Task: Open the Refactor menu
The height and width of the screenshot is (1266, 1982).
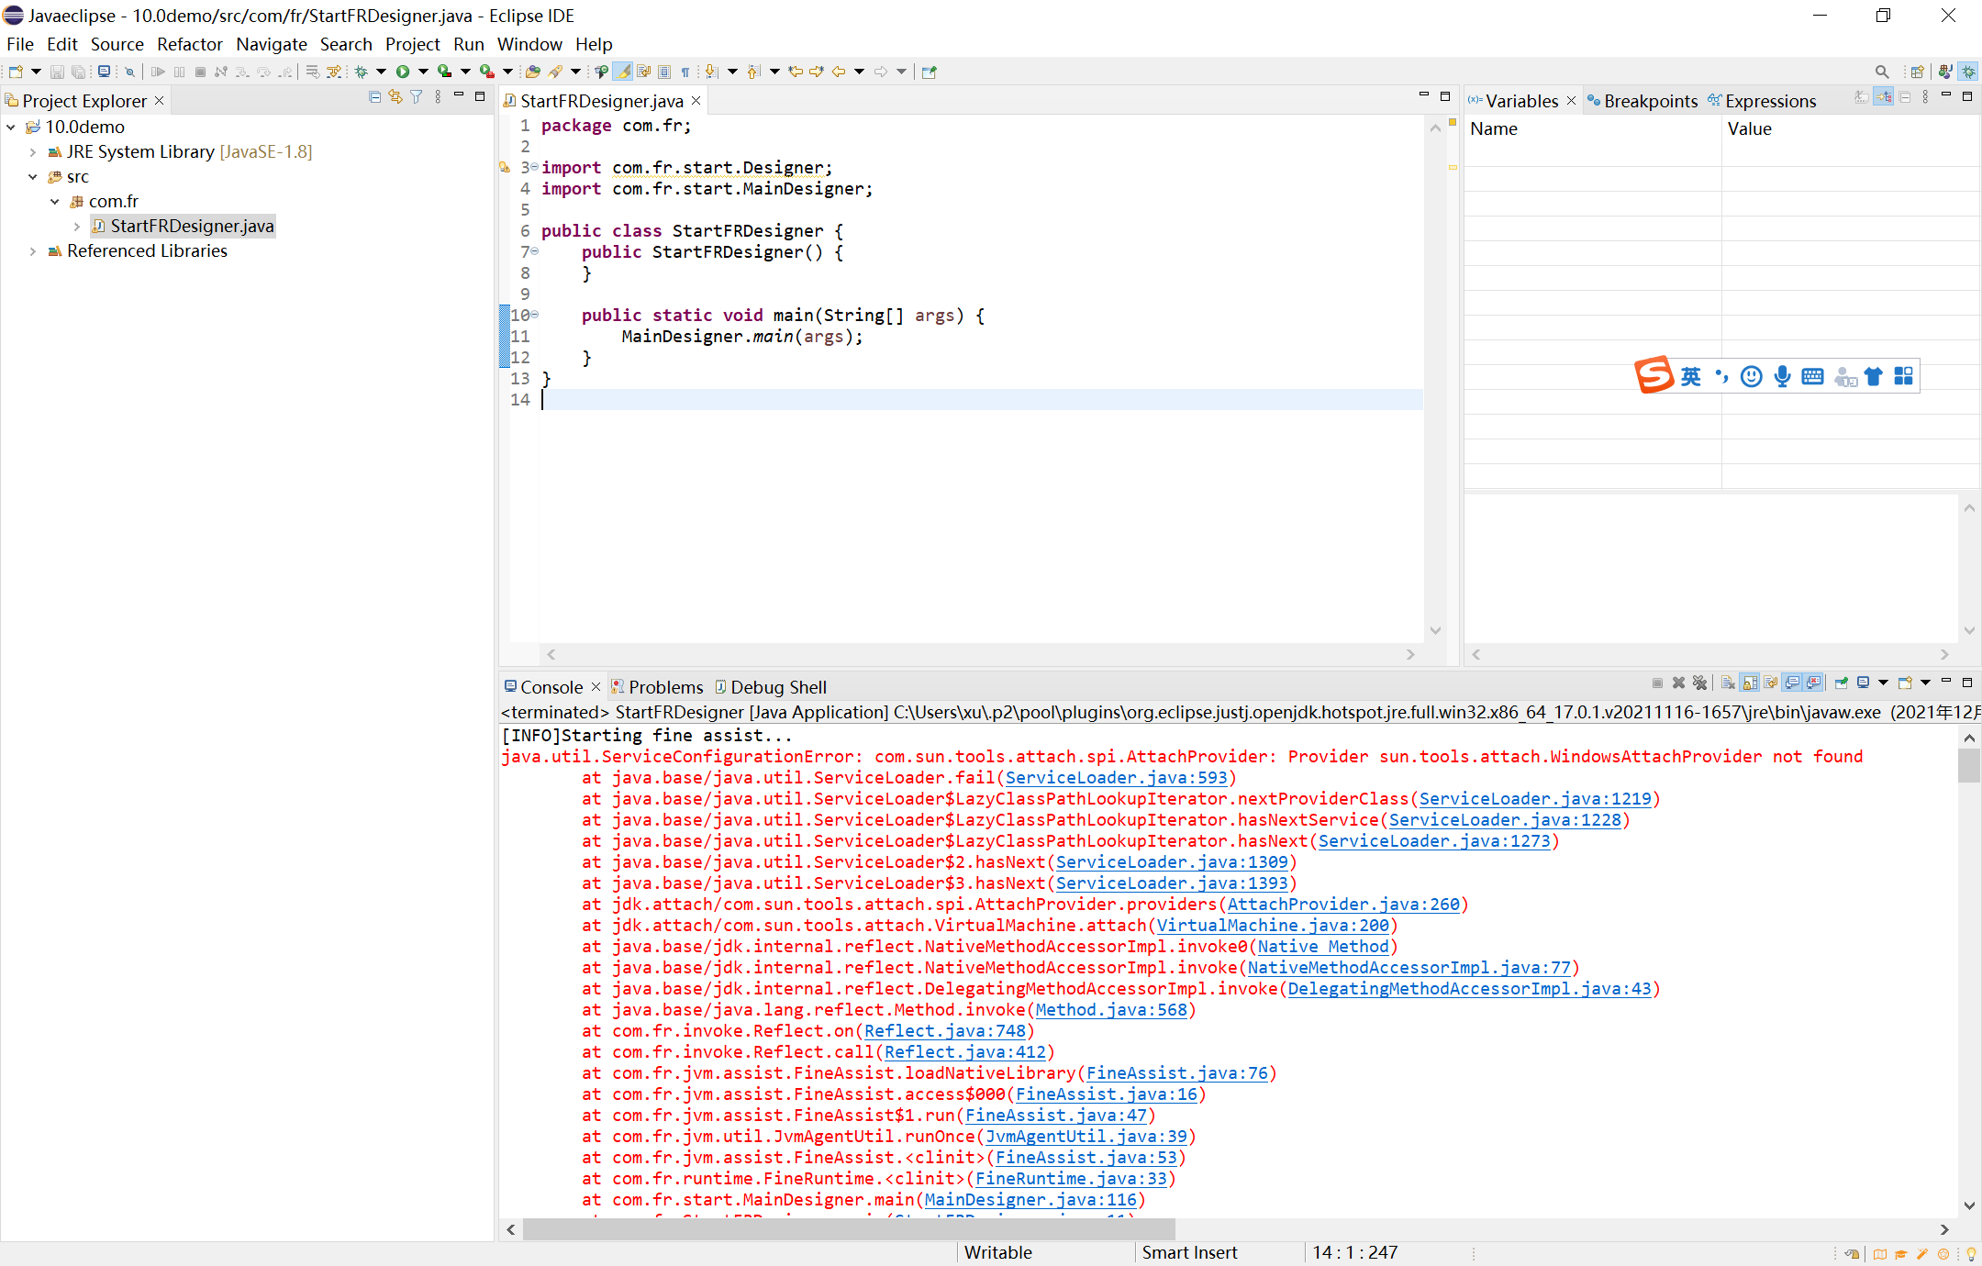Action: coord(189,44)
